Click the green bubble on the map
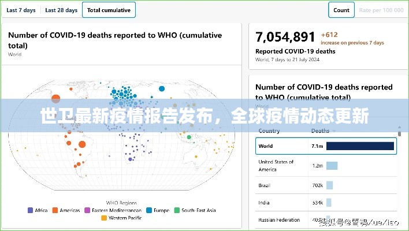 click(190, 137)
